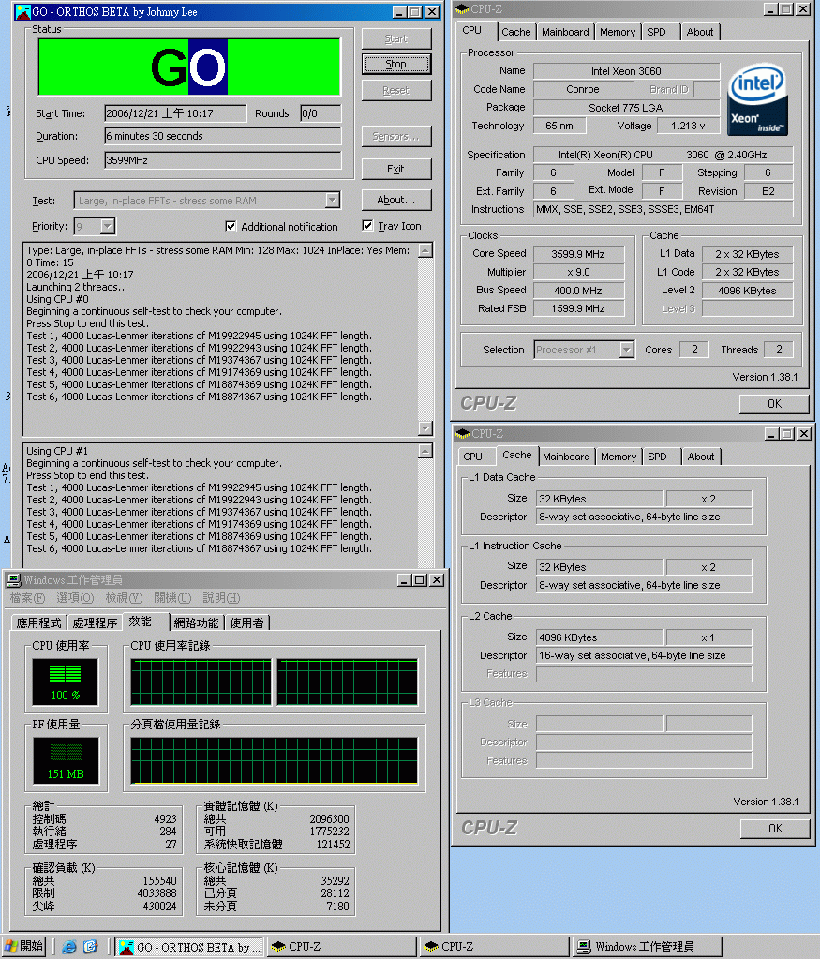
Task: Switch to the 網路功能 tab
Action: click(x=196, y=622)
